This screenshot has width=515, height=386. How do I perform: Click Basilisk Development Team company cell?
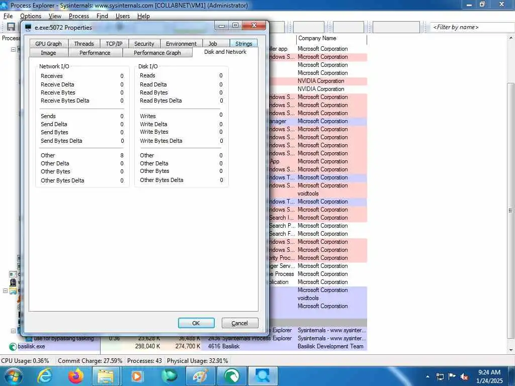point(330,346)
